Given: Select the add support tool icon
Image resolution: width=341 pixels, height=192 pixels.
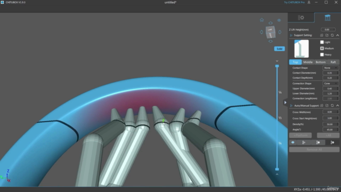Looking at the screenshot, I should tap(304, 142).
